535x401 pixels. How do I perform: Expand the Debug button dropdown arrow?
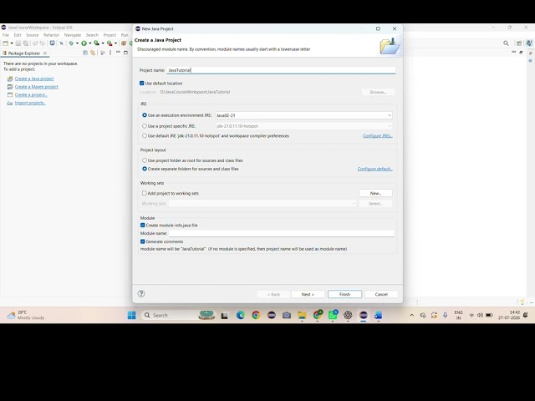coord(77,43)
